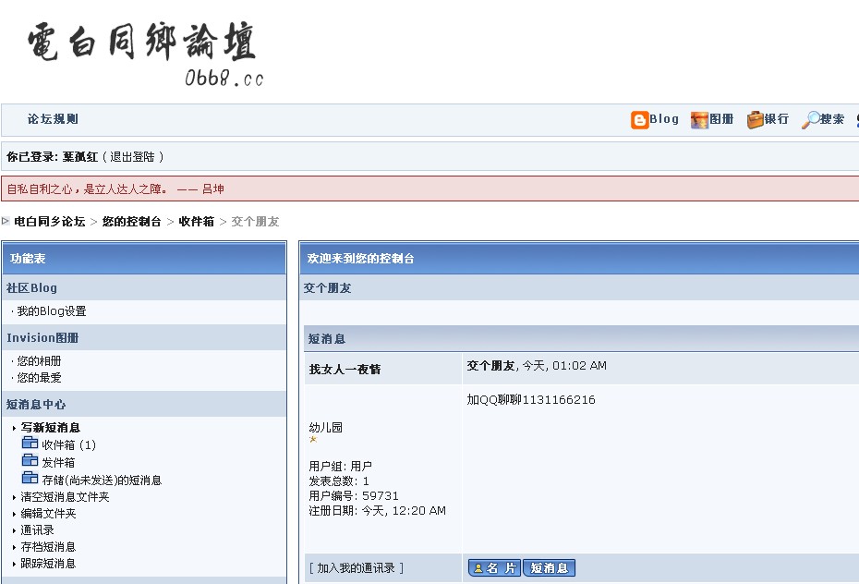Image resolution: width=859 pixels, height=584 pixels.
Task: Click the 名片 profile card button
Action: (494, 568)
